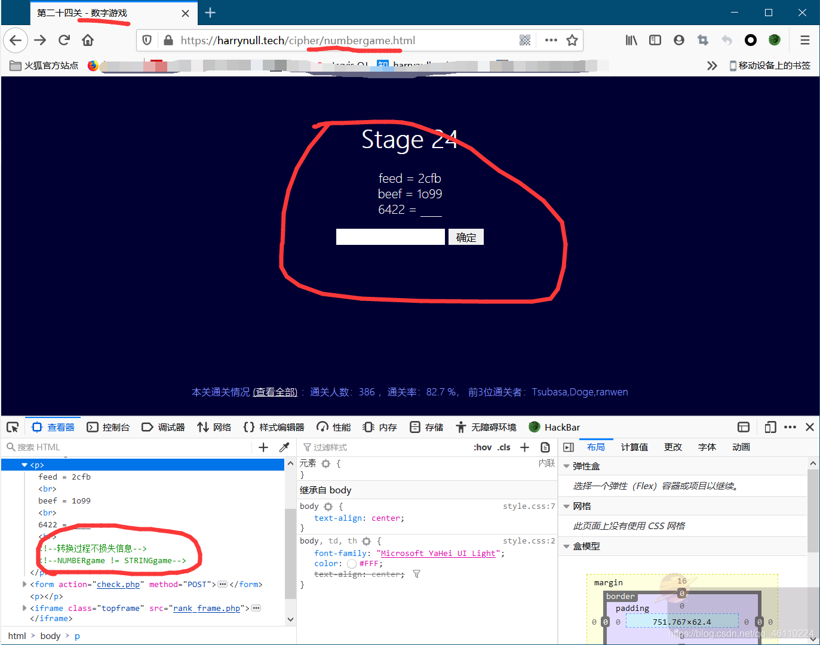Screen dimensions: 820x645
Task: View site security padlock info
Action: coord(168,41)
